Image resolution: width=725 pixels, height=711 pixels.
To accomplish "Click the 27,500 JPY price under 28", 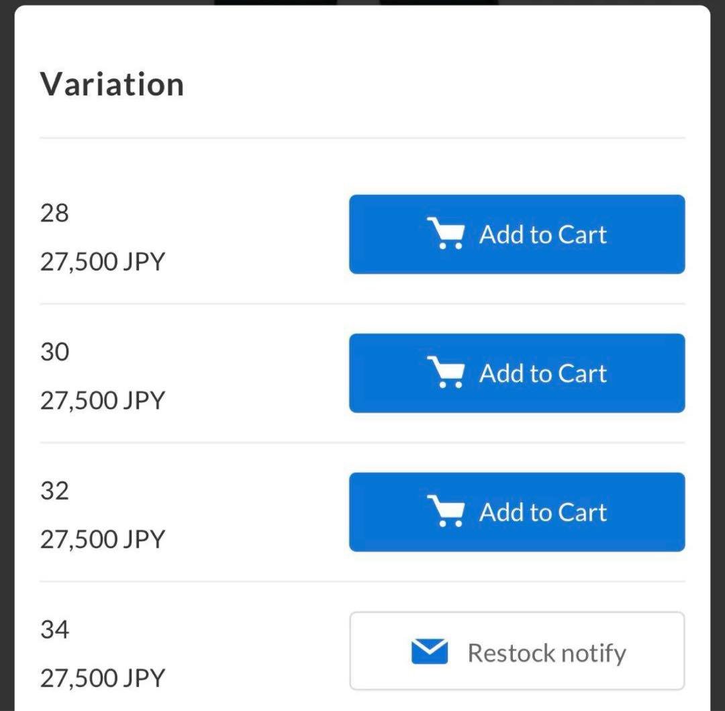I will click(x=103, y=262).
